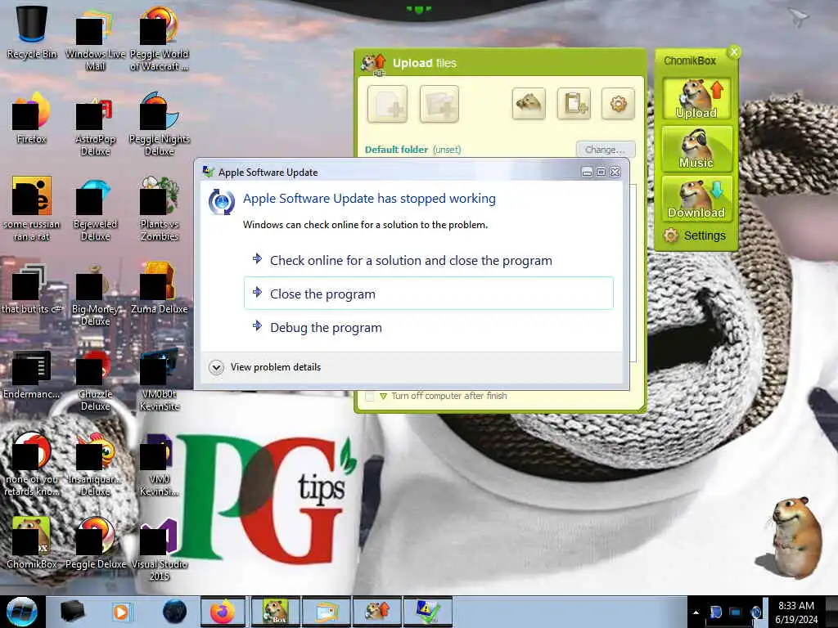Select the Peggle Deluxe desktop icon
This screenshot has width=838, height=628.
pyautogui.click(x=95, y=543)
